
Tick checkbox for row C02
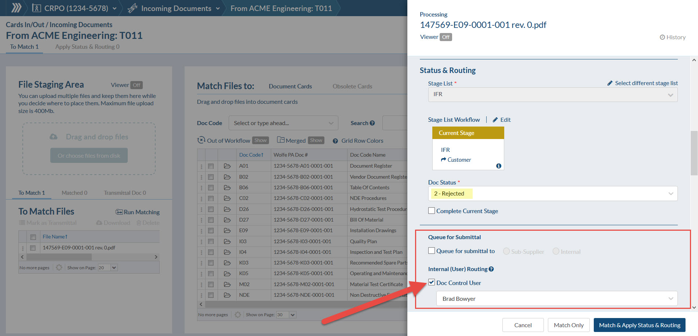pos(211,198)
